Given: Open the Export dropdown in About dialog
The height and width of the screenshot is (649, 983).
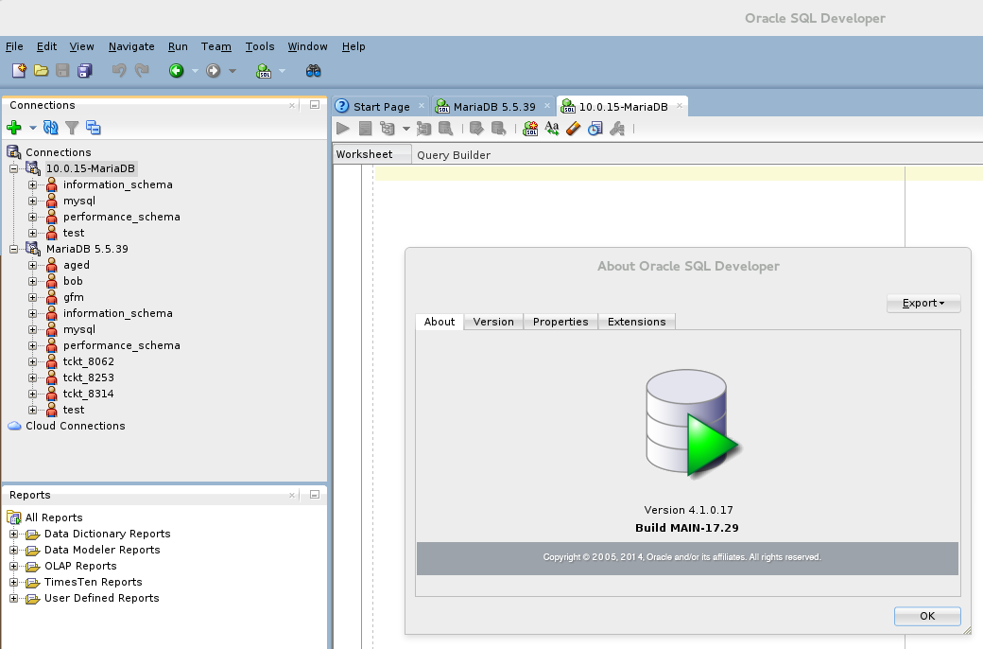Looking at the screenshot, I should 923,304.
